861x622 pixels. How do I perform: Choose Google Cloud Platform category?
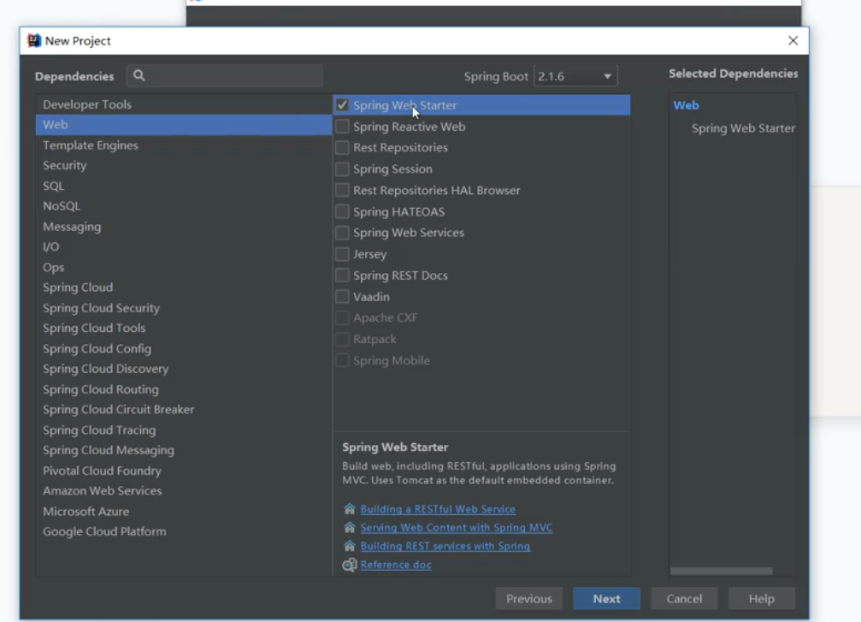pos(184,531)
